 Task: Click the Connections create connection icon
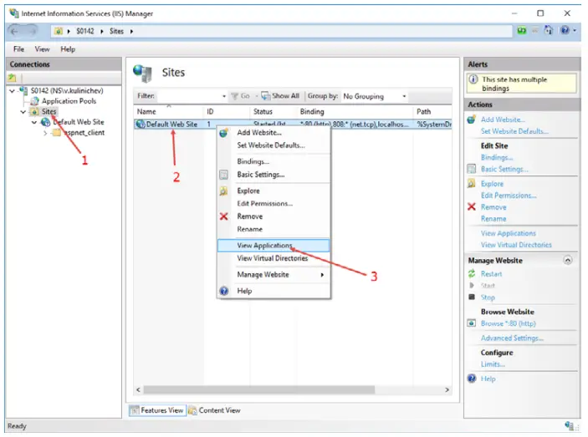tap(12, 78)
